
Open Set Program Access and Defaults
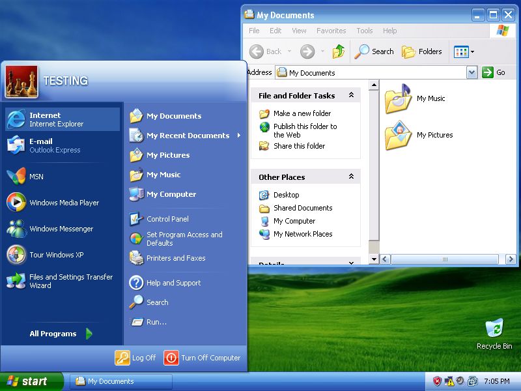coord(186,239)
